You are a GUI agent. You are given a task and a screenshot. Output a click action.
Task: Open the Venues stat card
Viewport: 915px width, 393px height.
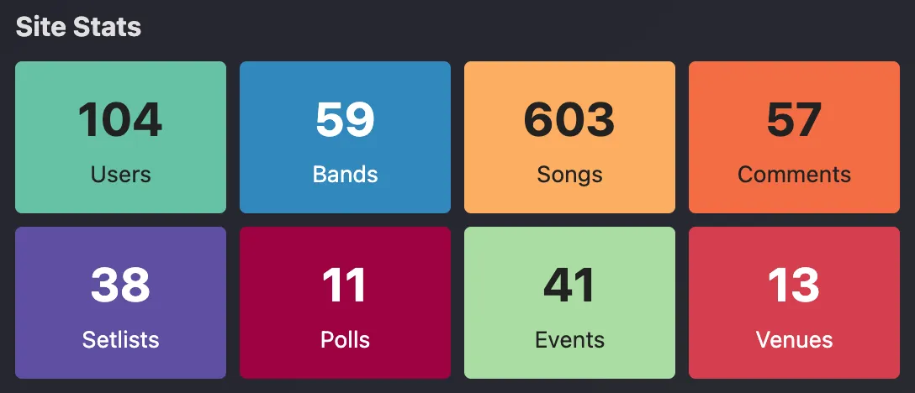coord(794,302)
